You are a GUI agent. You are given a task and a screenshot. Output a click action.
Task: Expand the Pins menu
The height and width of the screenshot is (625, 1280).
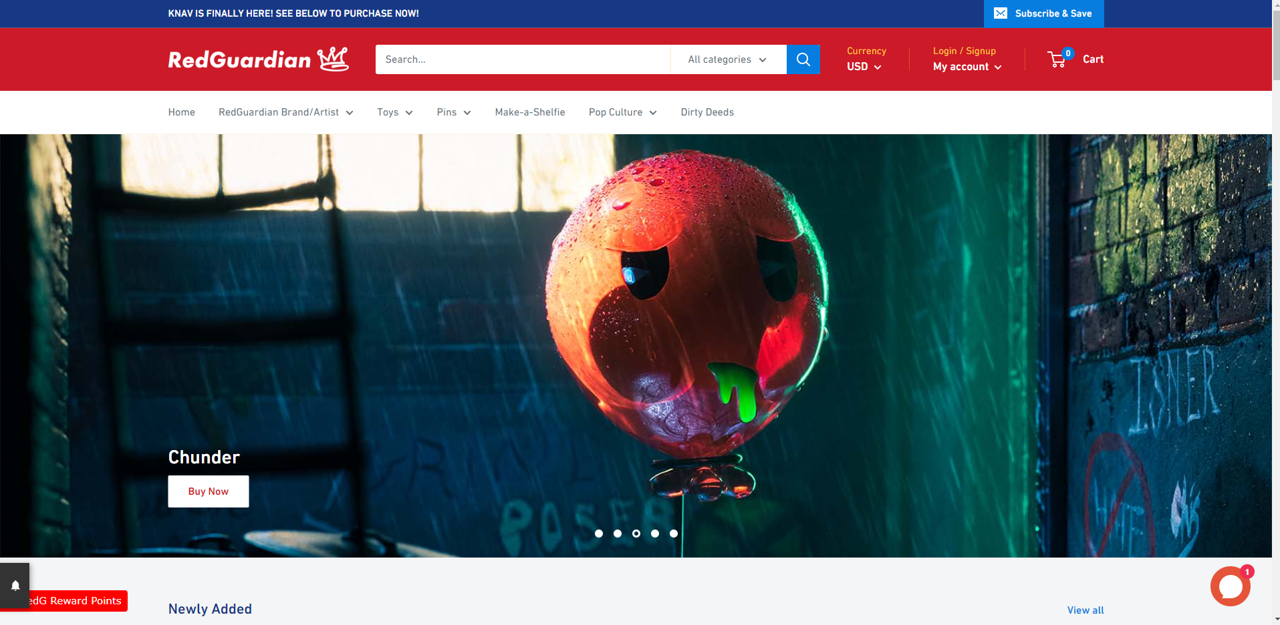(x=454, y=112)
